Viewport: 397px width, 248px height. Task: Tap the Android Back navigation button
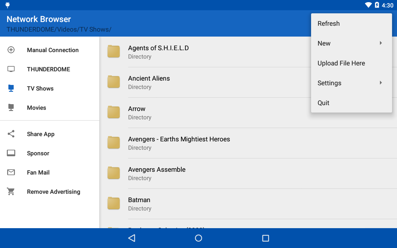click(132, 238)
